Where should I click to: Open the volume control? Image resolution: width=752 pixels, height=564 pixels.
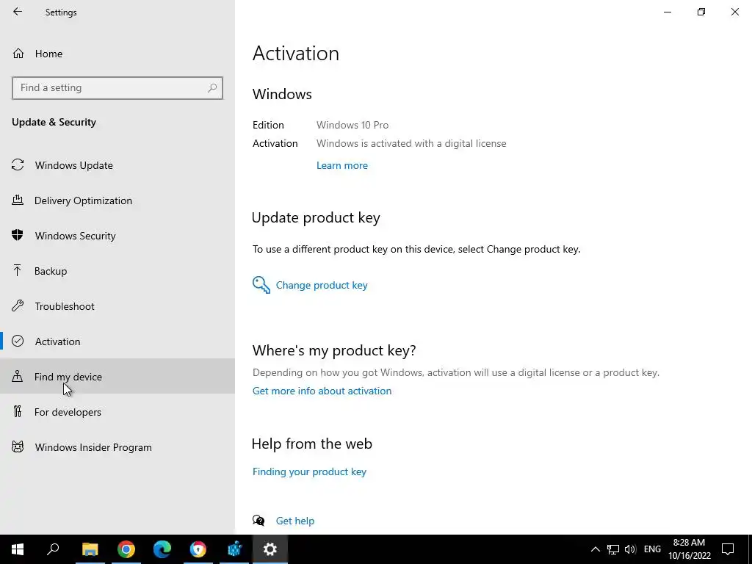click(630, 549)
